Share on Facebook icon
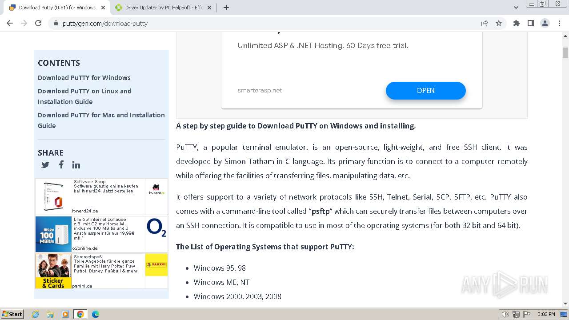 click(x=61, y=164)
